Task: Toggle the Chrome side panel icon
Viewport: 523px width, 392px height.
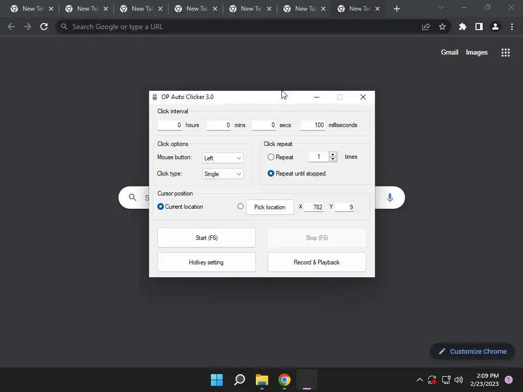Action: [x=479, y=27]
